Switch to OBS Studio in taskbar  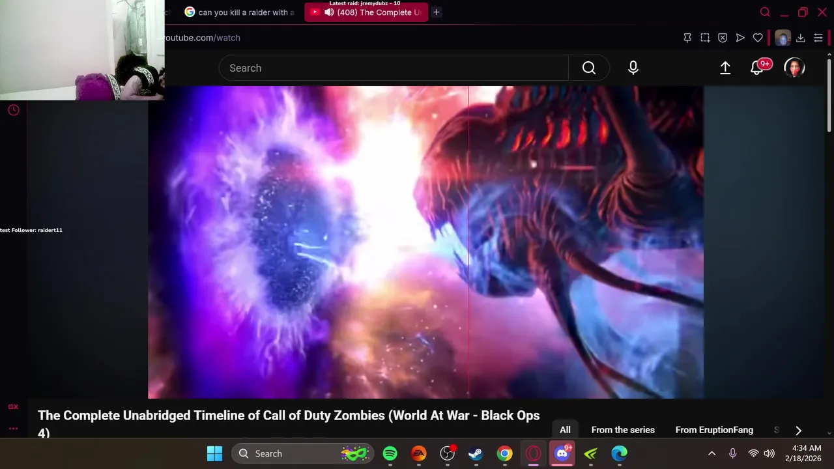pyautogui.click(x=448, y=453)
